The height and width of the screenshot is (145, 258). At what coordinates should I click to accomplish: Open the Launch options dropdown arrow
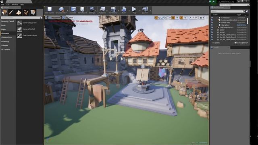pyautogui.click(x=150, y=10)
